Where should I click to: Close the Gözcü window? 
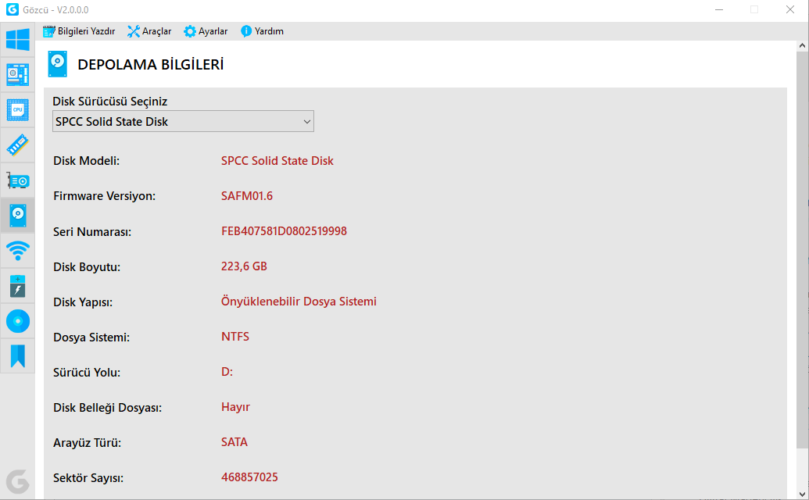click(x=790, y=10)
